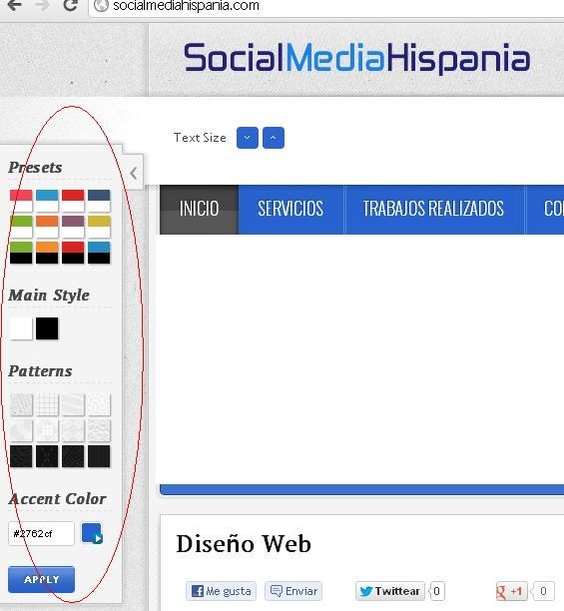Select the orange-on-black preset

(x=47, y=253)
